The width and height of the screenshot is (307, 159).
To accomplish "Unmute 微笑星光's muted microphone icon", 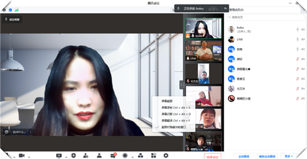I will (x=298, y=69).
